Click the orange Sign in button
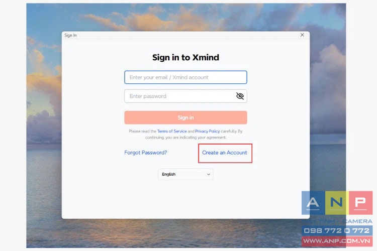Viewport: 377px width, 251px height. (x=185, y=117)
